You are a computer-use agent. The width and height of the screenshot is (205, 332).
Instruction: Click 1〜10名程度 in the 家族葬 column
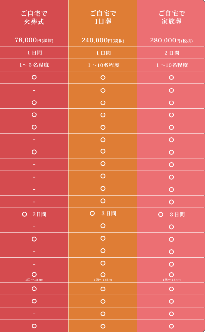pos(171,65)
